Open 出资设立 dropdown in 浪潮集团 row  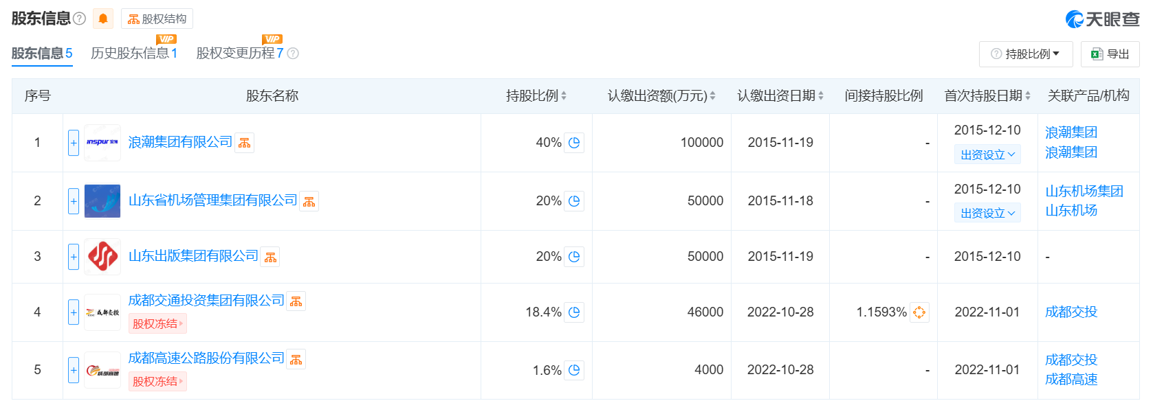pyautogui.click(x=987, y=155)
